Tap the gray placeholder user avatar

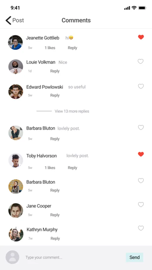point(12,257)
